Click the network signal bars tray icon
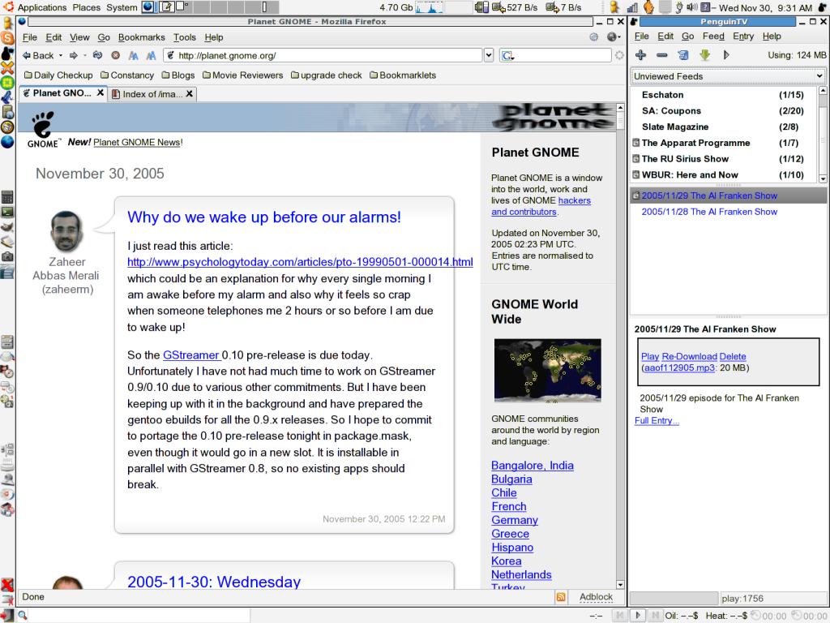The width and height of the screenshot is (830, 623). pyautogui.click(x=632, y=7)
